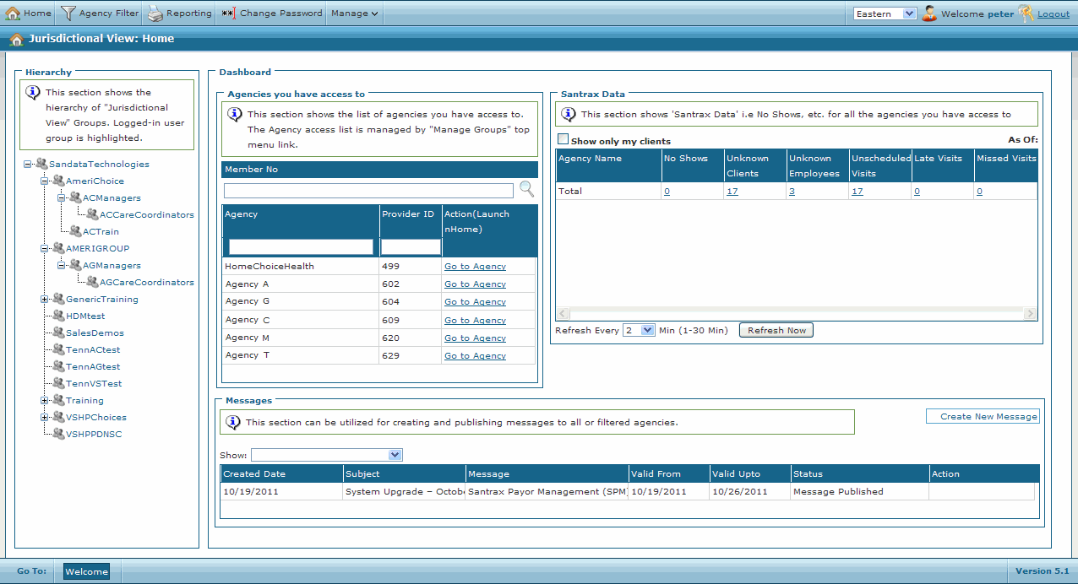1078x584 pixels.
Task: Open the Show filter dropdown in Messages
Action: click(326, 455)
